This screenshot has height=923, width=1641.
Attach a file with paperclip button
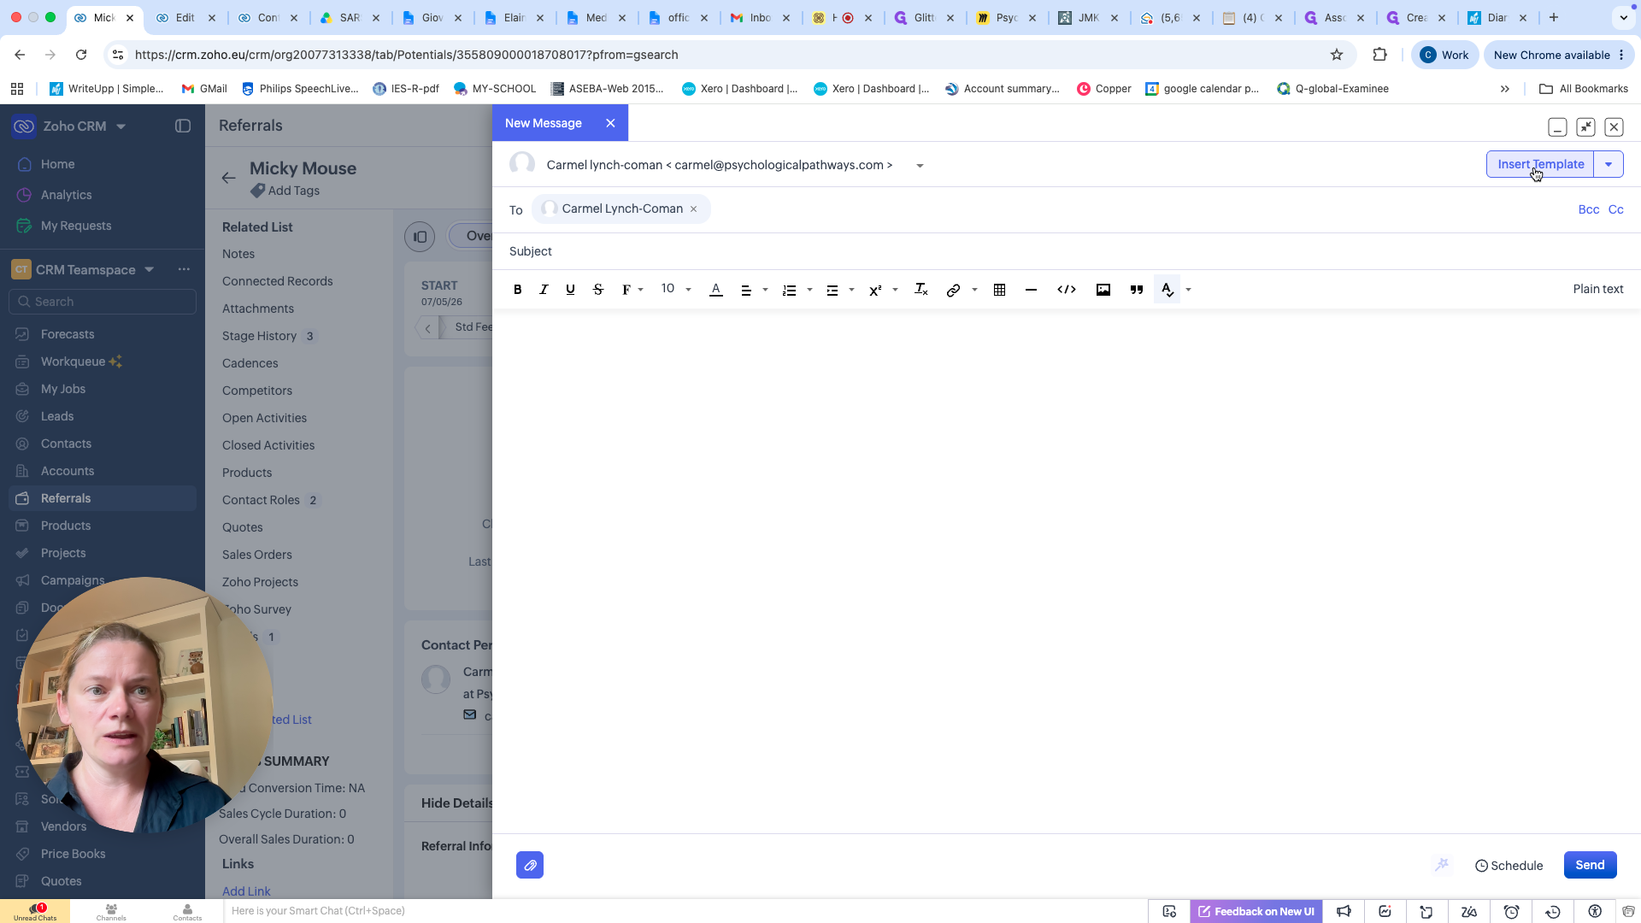[530, 865]
